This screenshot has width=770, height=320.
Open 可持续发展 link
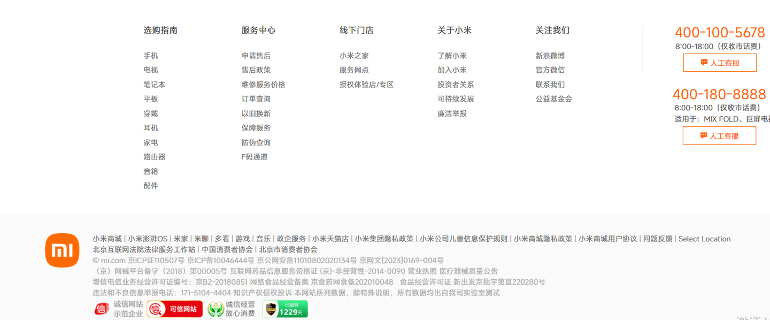tap(456, 99)
